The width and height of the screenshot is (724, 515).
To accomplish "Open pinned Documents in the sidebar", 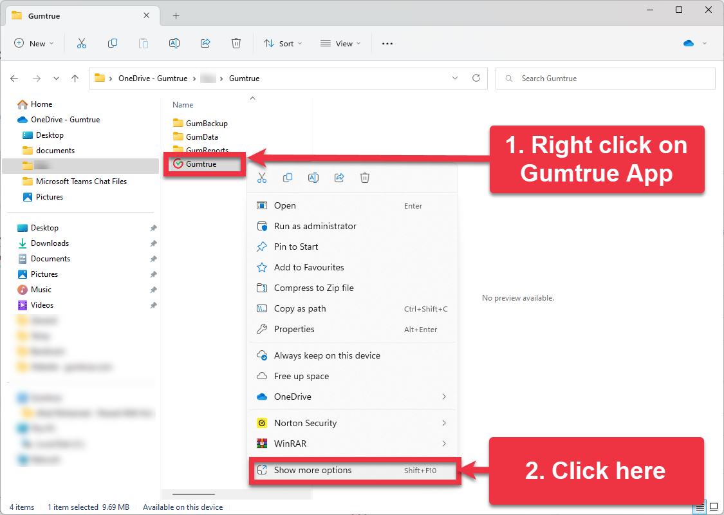I will coord(44,259).
